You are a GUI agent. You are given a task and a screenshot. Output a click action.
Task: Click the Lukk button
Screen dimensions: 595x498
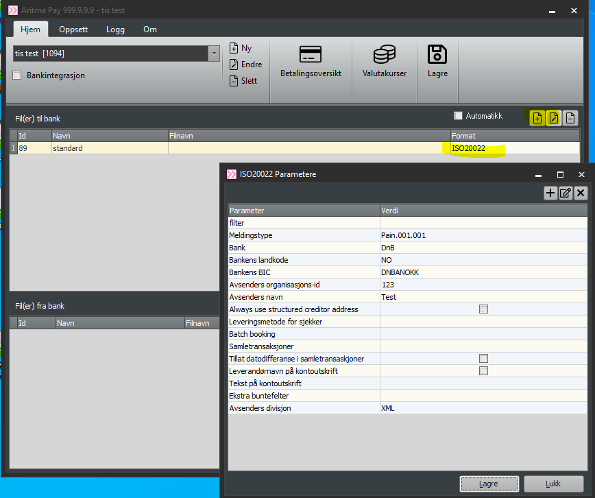552,484
